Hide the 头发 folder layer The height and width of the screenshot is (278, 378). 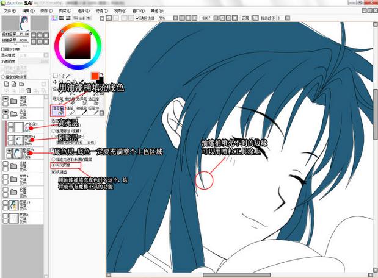point(5,112)
